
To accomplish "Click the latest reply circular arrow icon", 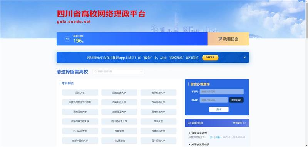I will click(x=67, y=39).
